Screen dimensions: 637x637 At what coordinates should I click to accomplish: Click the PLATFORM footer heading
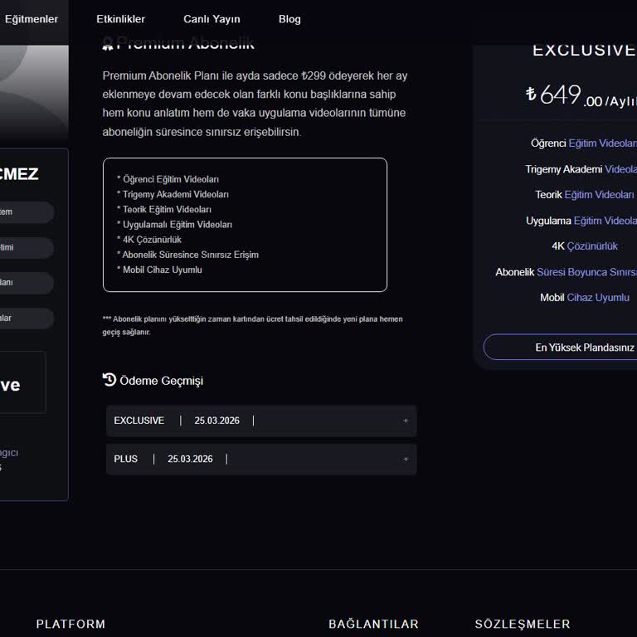[x=71, y=624]
